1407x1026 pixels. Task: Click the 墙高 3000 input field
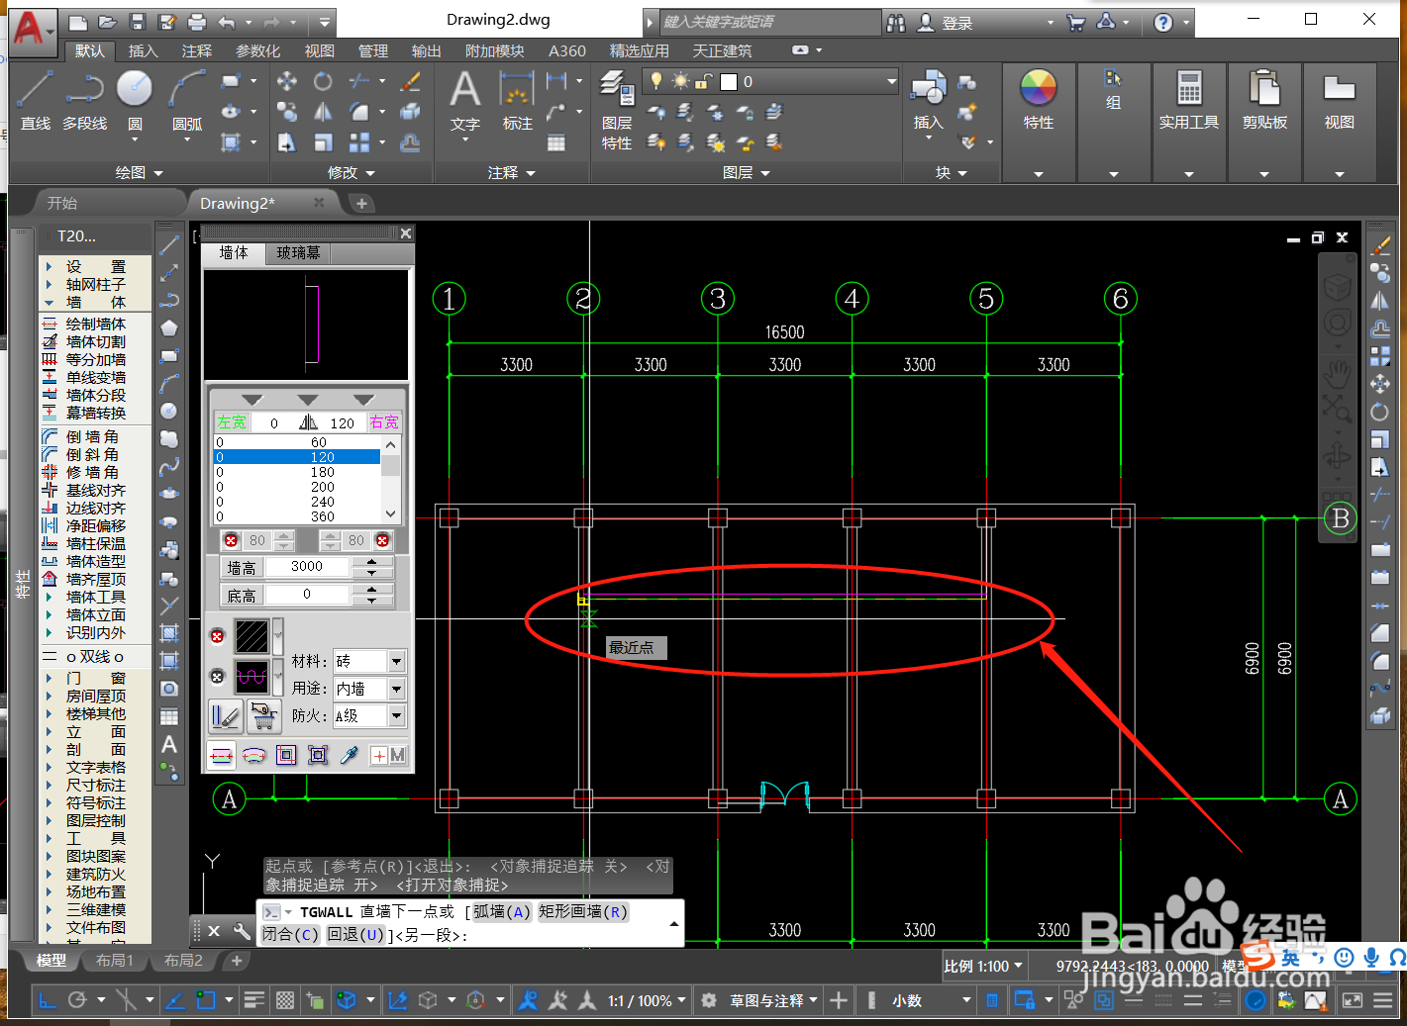tap(306, 567)
